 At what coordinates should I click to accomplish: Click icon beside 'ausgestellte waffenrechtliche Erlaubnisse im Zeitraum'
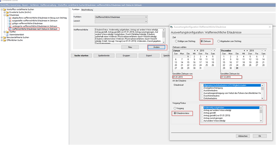(x=10, y=21)
